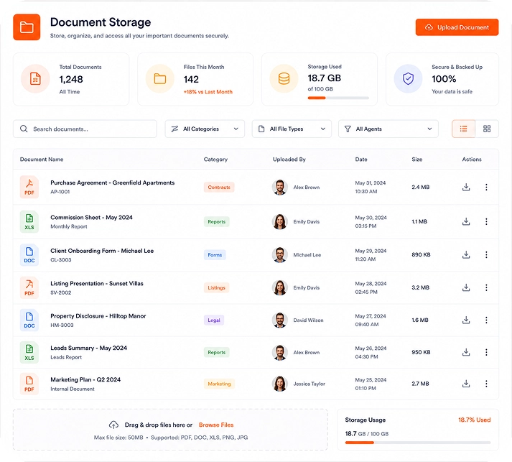Download Client Onboarding Form - Michael Lee
This screenshot has width=512, height=462.
coord(466,254)
